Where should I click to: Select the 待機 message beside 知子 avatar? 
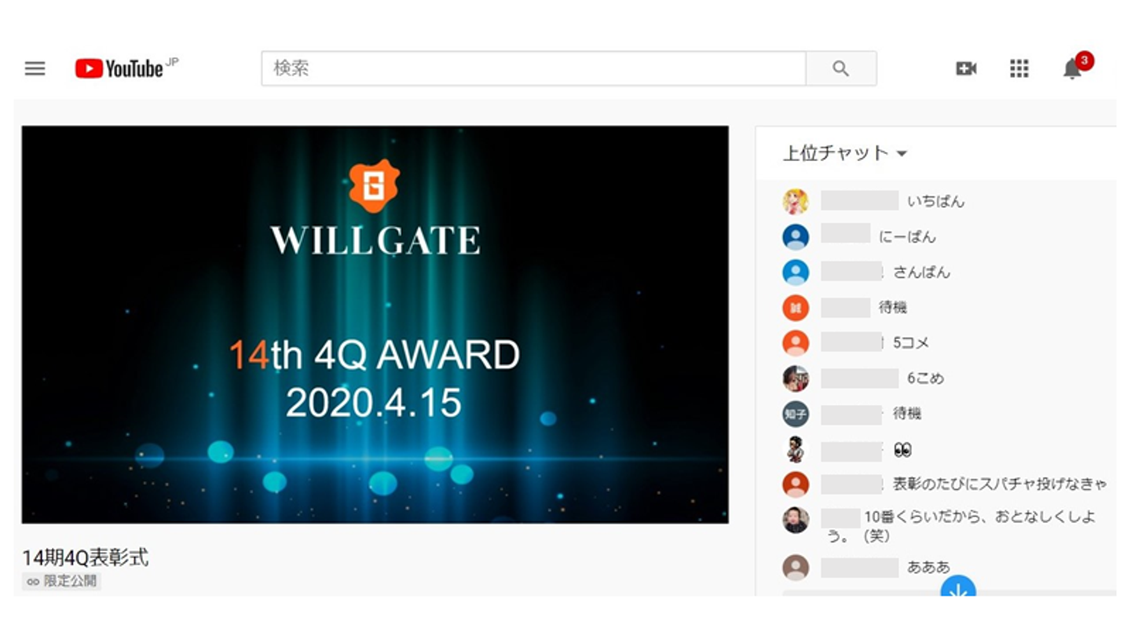[x=907, y=414]
